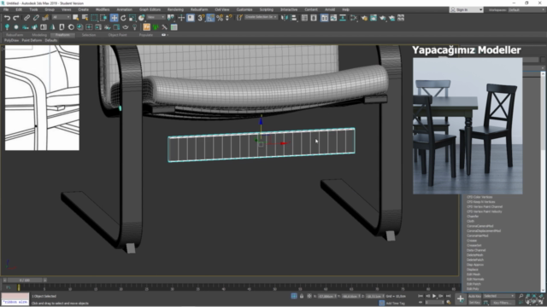Go to the end frame button
The image size is (547, 307).
pyautogui.click(x=448, y=296)
